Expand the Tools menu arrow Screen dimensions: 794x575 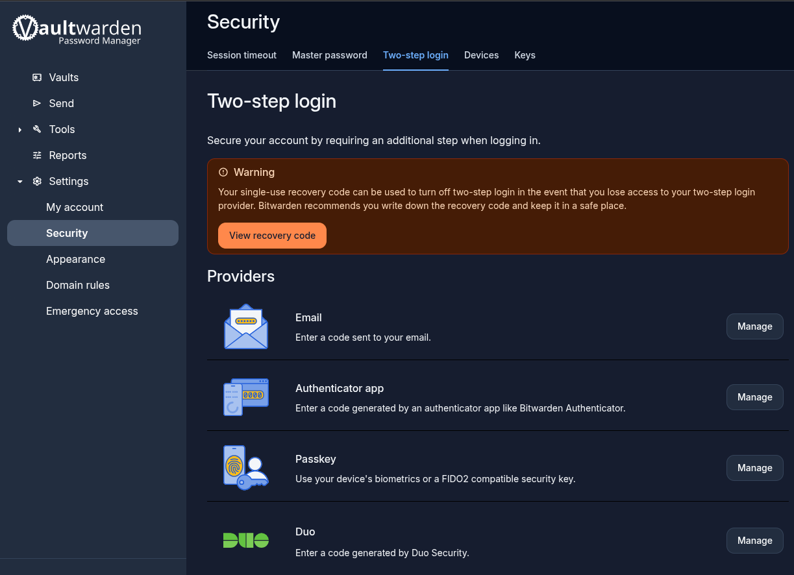[20, 130]
